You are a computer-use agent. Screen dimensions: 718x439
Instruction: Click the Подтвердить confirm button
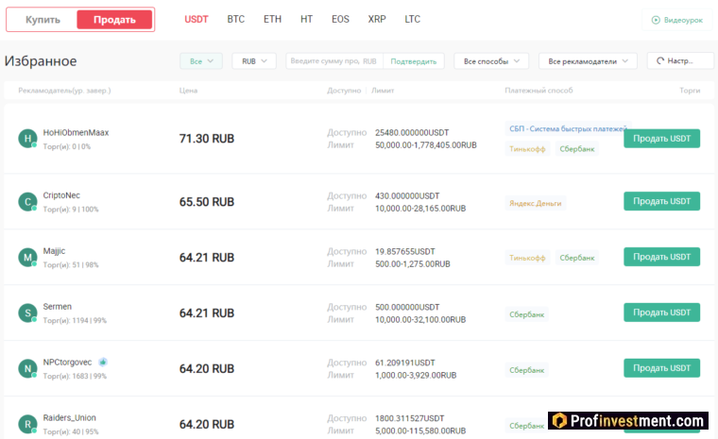(x=414, y=60)
